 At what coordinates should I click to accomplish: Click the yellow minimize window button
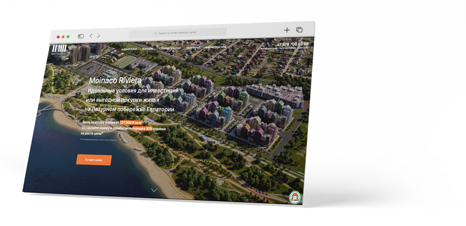pyautogui.click(x=63, y=37)
